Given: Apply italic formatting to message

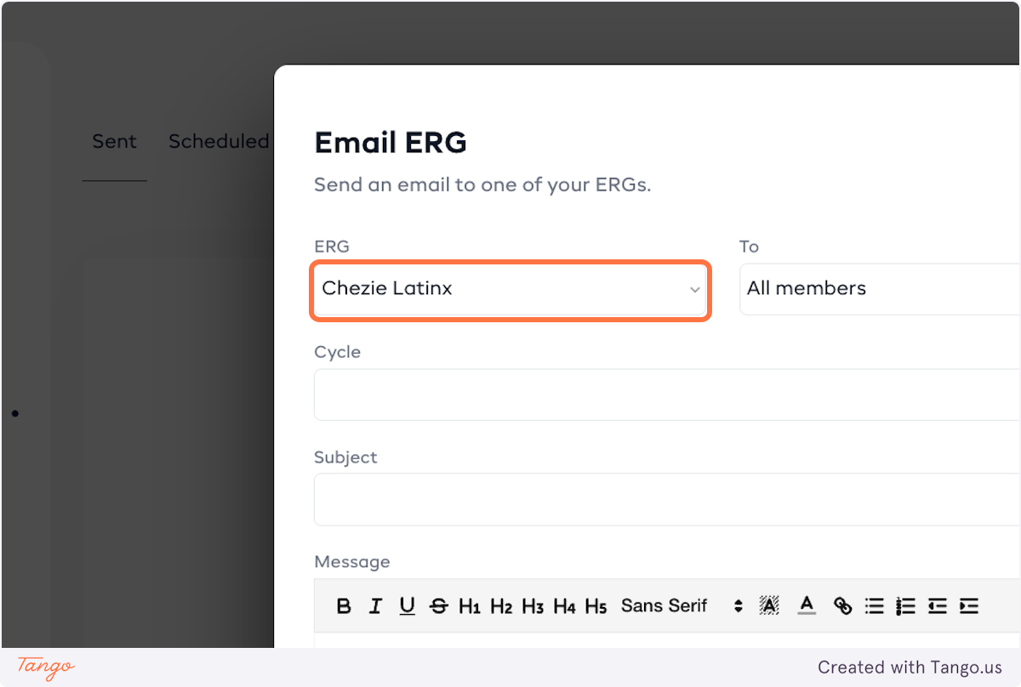Looking at the screenshot, I should point(375,606).
